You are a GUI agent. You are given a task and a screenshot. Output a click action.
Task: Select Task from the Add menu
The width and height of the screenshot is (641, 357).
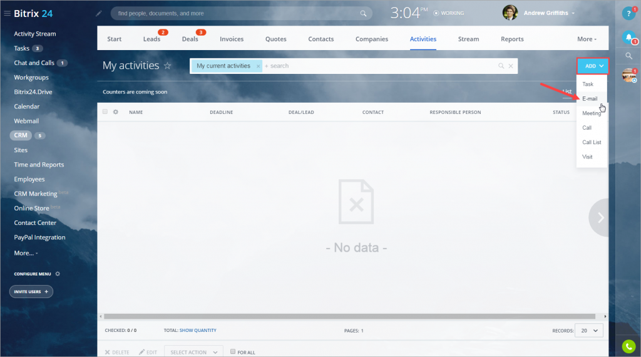(x=587, y=85)
